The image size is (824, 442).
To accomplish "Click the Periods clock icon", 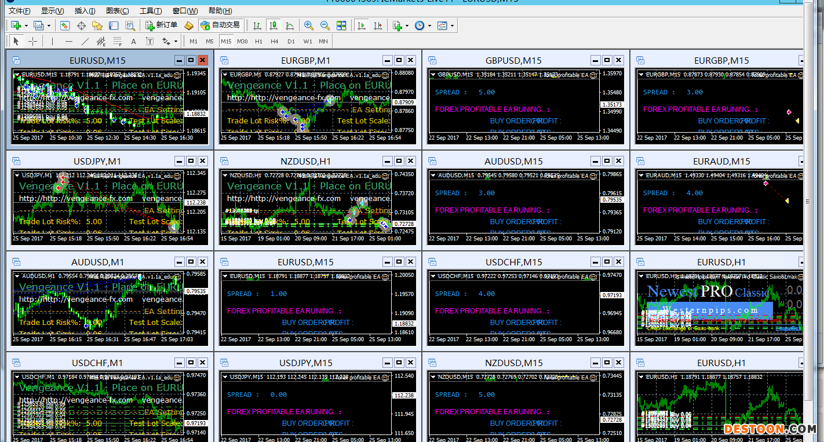I will click(420, 25).
